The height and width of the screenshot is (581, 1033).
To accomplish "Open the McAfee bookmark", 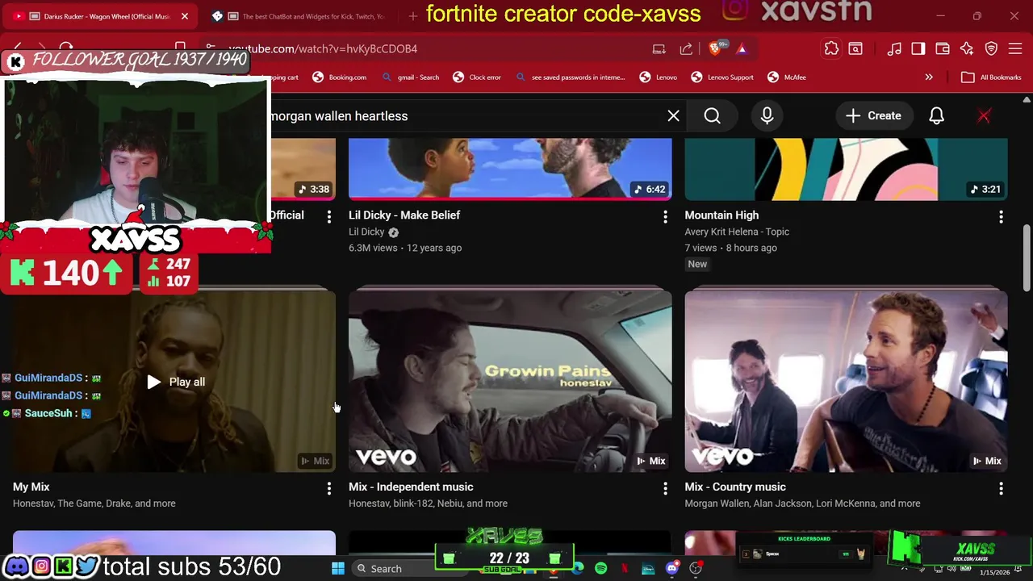I will click(x=787, y=77).
